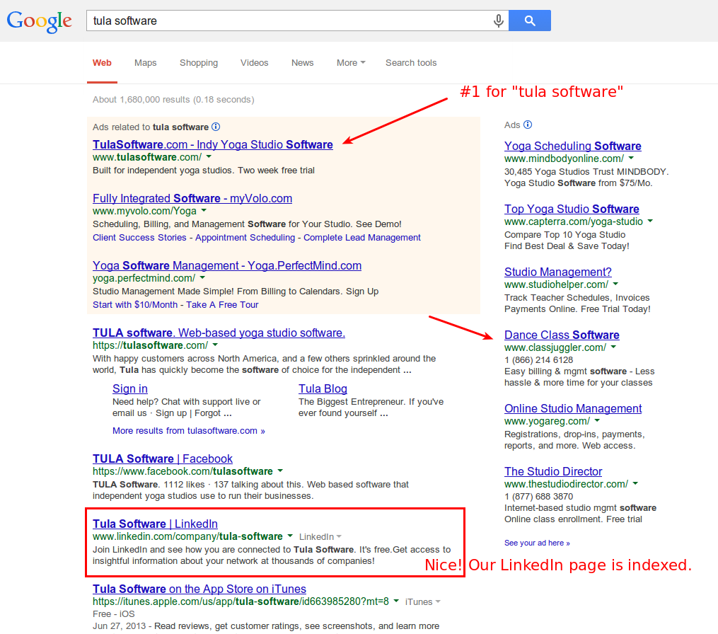Open 'Complete Lead Management' sitelink
Image resolution: width=718 pixels, height=634 pixels.
361,237
